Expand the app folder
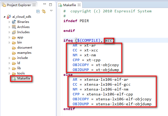The width and height of the screenshot is (168, 116). [x=10, y=37]
